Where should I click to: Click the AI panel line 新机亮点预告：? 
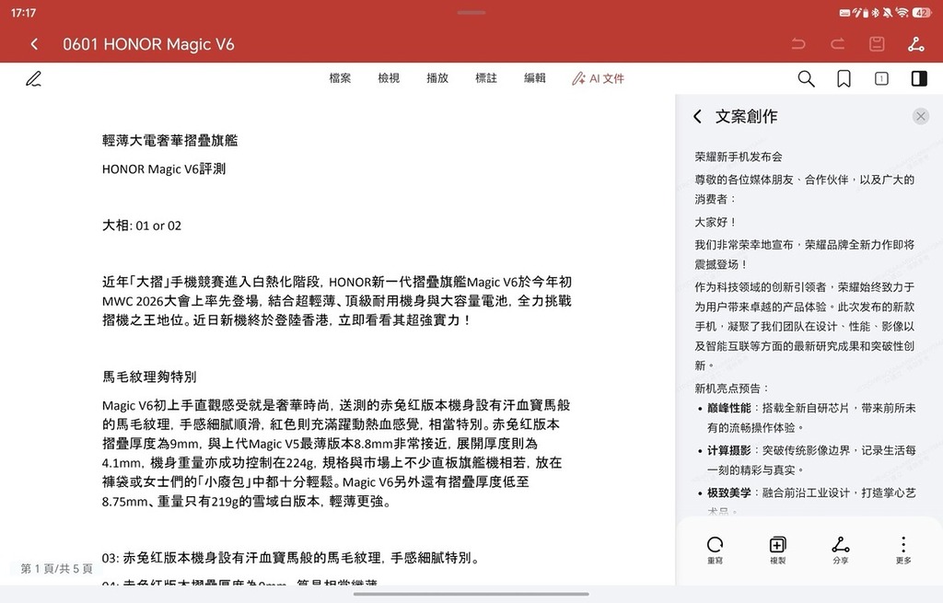pyautogui.click(x=732, y=388)
